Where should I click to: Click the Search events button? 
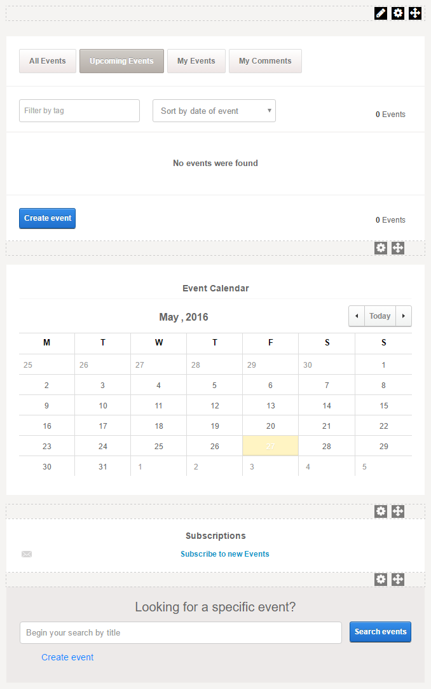point(380,632)
